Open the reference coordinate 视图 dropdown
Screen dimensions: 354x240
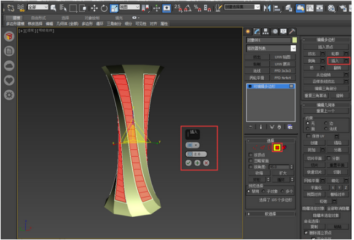click(129, 7)
